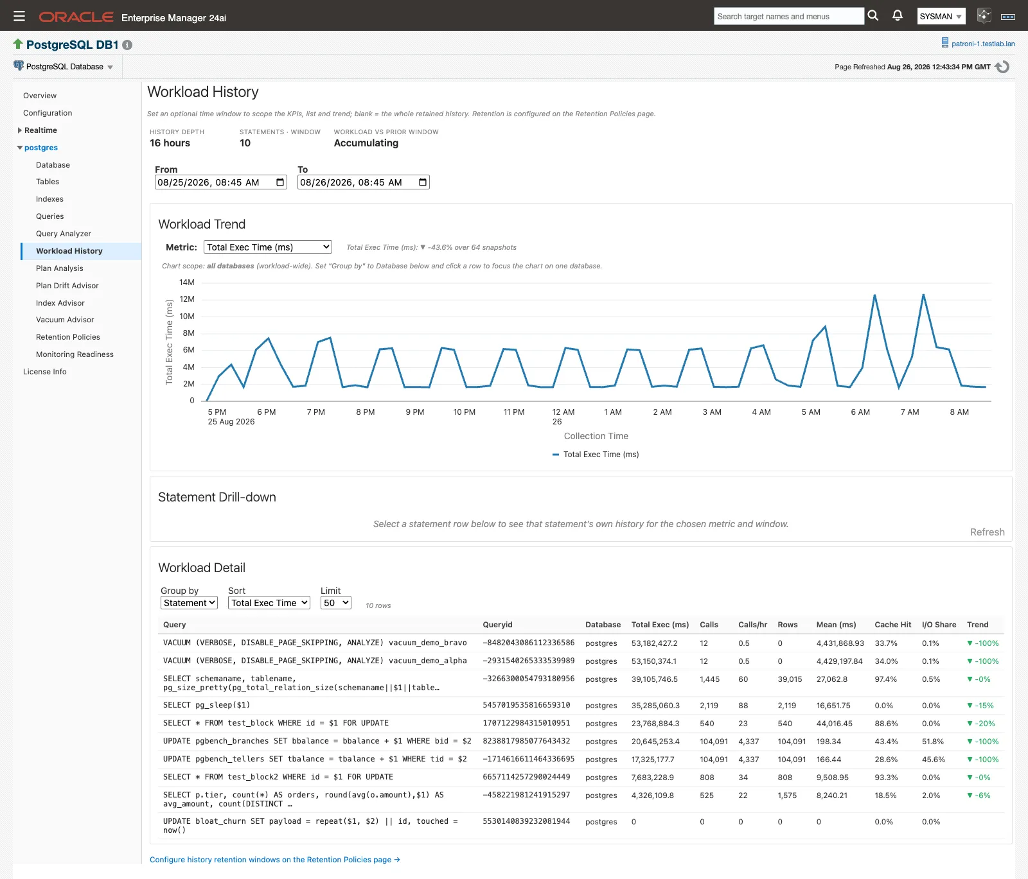
Task: Open the AI assistant sparkle icon
Action: click(x=984, y=16)
